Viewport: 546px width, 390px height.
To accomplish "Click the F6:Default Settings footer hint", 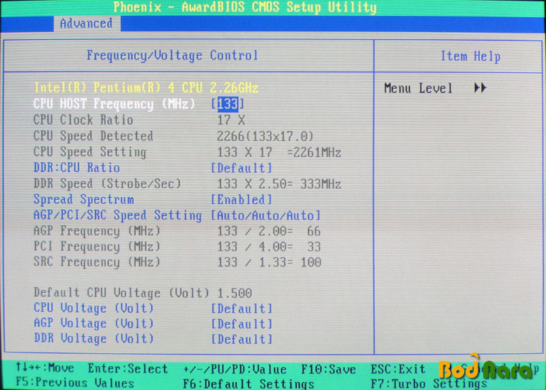I will [x=248, y=384].
